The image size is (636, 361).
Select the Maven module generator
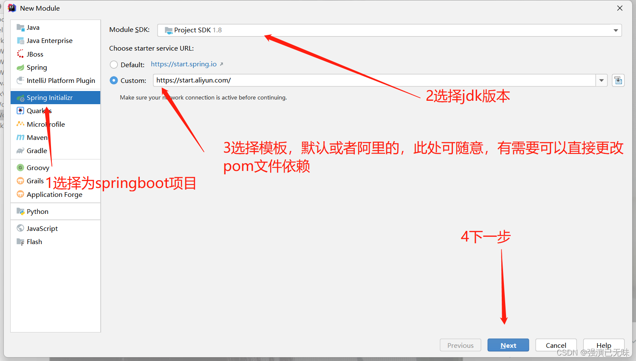36,137
